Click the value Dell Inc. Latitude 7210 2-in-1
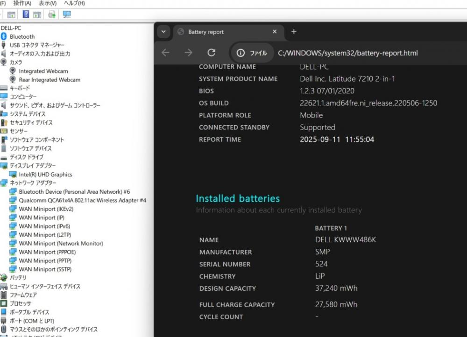 click(347, 79)
